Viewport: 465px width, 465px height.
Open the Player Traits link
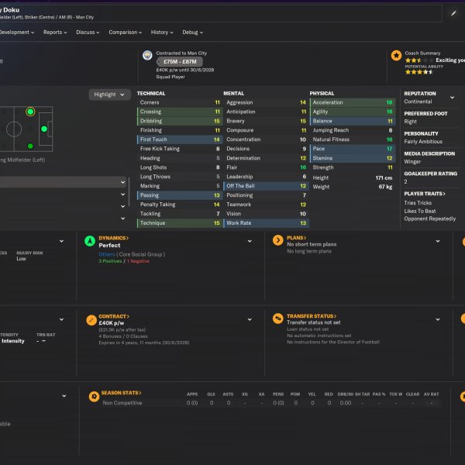(425, 194)
